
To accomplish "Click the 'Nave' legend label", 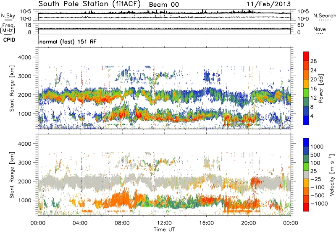I will 320,29.
